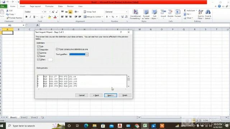Image resolution: width=230 pixels, height=129 pixels.
Task: Click the Format cells icon
Action: (178, 12)
